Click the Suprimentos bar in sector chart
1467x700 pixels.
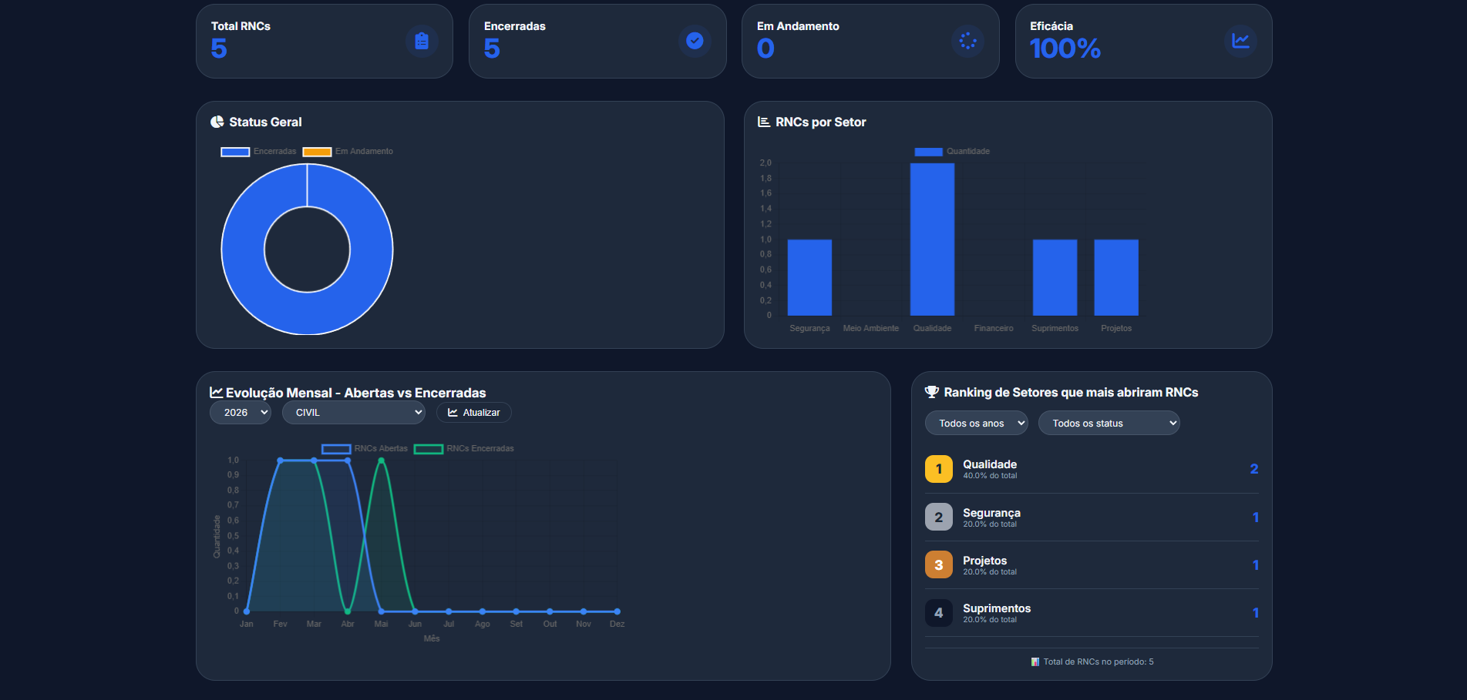(x=1055, y=278)
